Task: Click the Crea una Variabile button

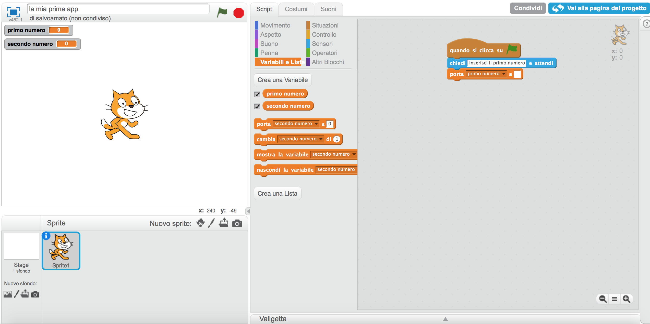Action: click(x=283, y=80)
